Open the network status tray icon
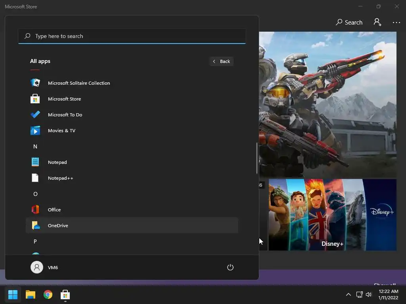 coord(359,294)
